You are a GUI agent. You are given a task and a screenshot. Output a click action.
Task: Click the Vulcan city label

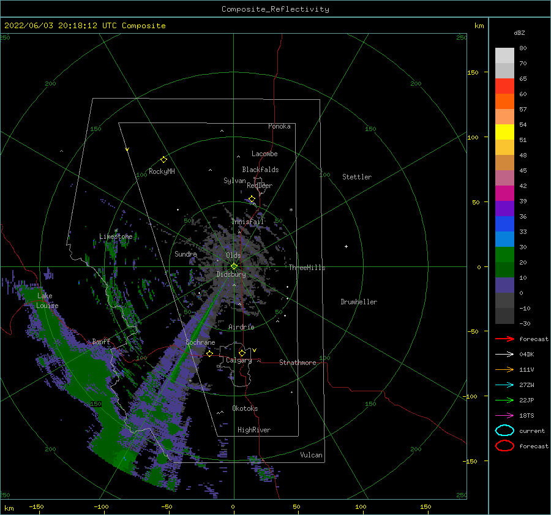click(311, 455)
